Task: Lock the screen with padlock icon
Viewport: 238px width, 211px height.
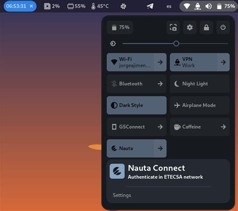Action: [x=206, y=28]
